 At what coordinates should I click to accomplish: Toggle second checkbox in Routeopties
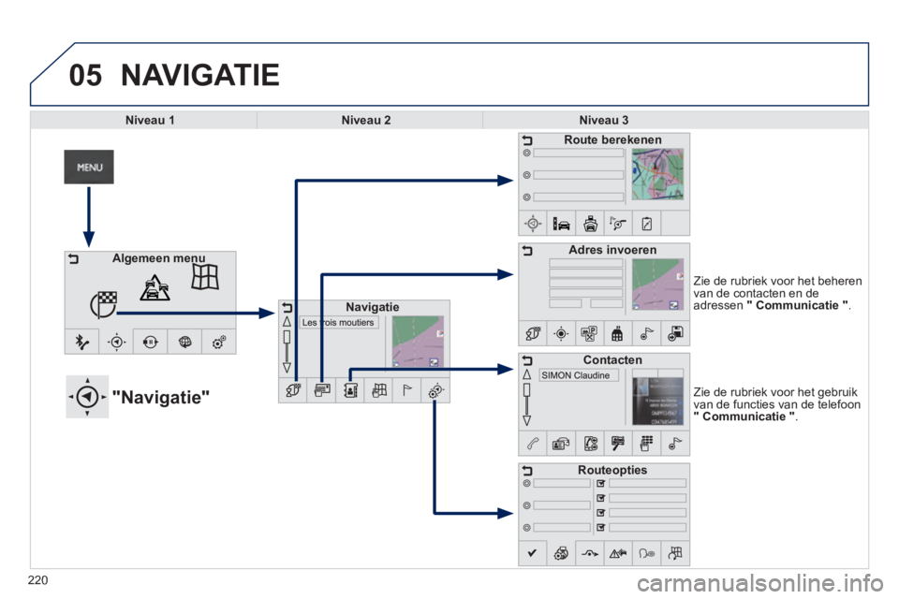tap(600, 498)
